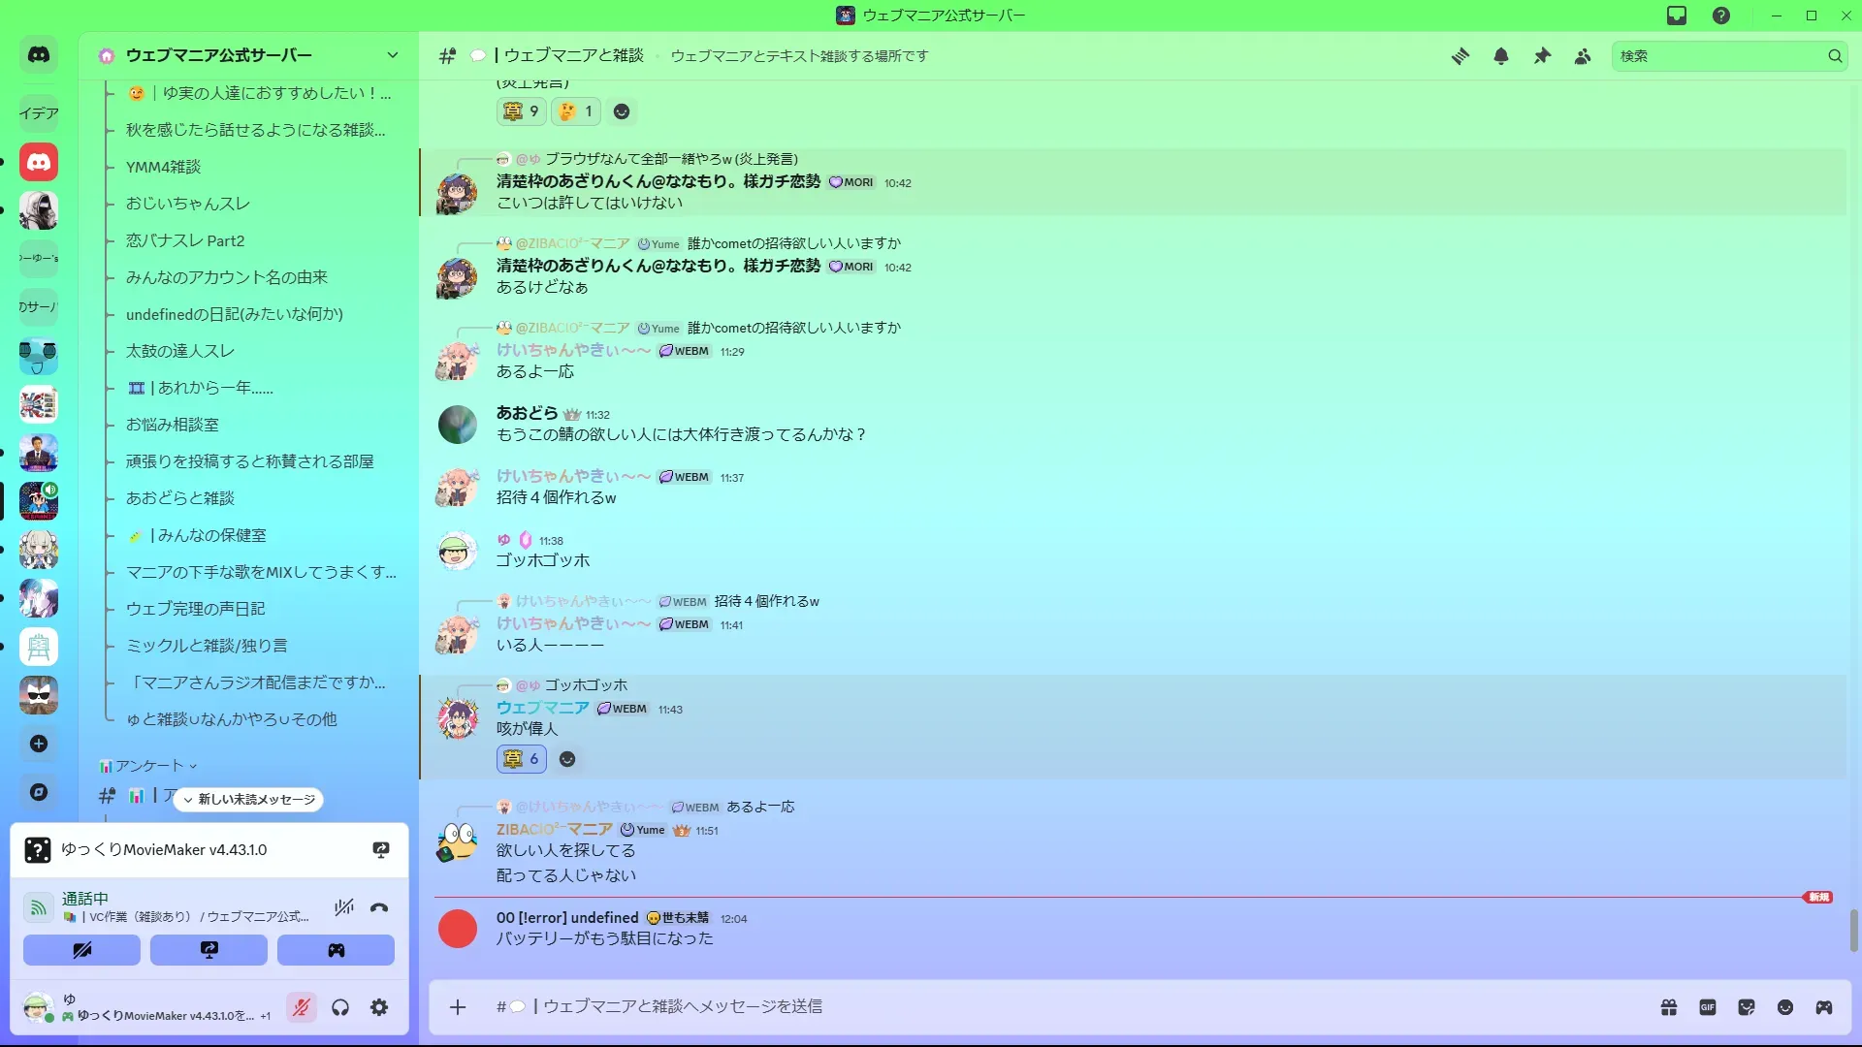Expand the ウェブマニア公式サーバー server menu

[249, 55]
